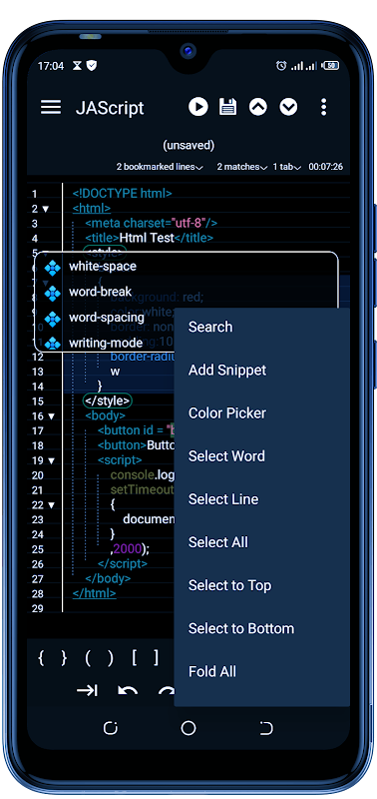Jump down with circled down-arrow icon

pyautogui.click(x=288, y=107)
